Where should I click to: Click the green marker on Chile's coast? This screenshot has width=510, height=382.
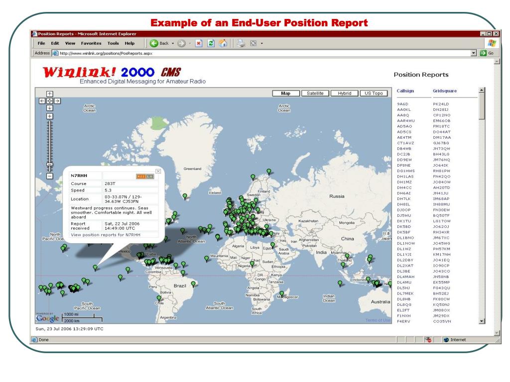pos(159,298)
